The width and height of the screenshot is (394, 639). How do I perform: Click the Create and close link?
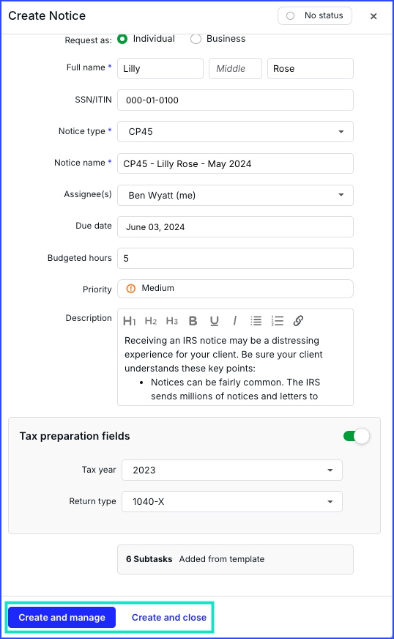tap(169, 618)
